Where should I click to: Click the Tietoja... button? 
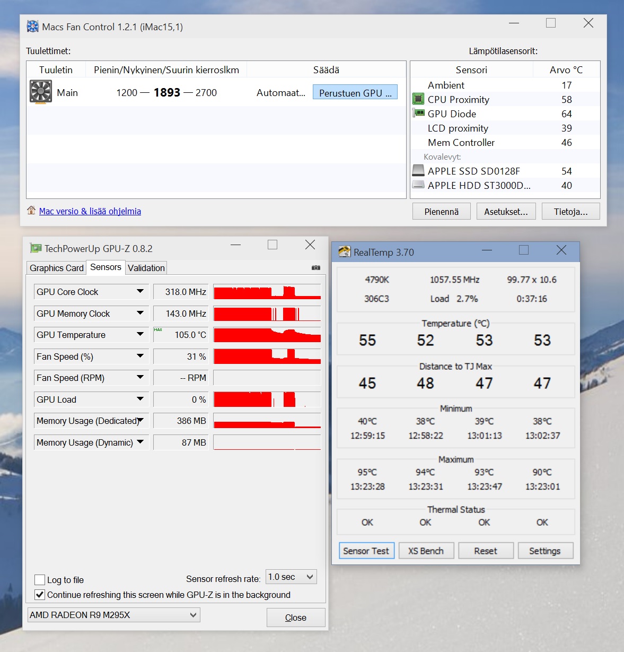tap(571, 211)
